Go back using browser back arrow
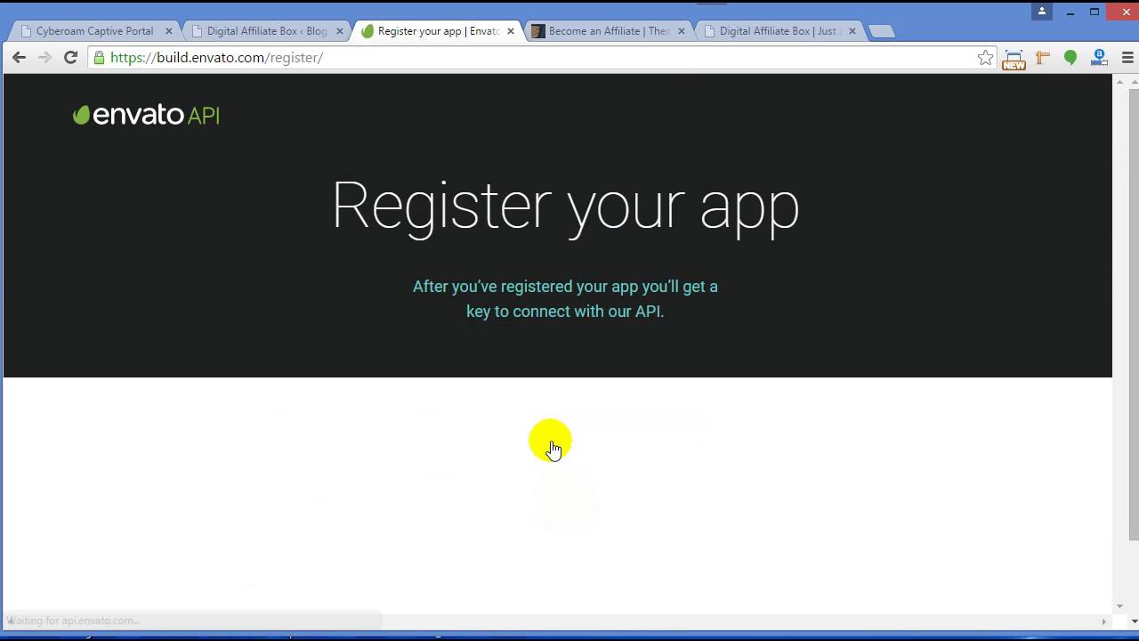The height and width of the screenshot is (641, 1139). pyautogui.click(x=19, y=57)
